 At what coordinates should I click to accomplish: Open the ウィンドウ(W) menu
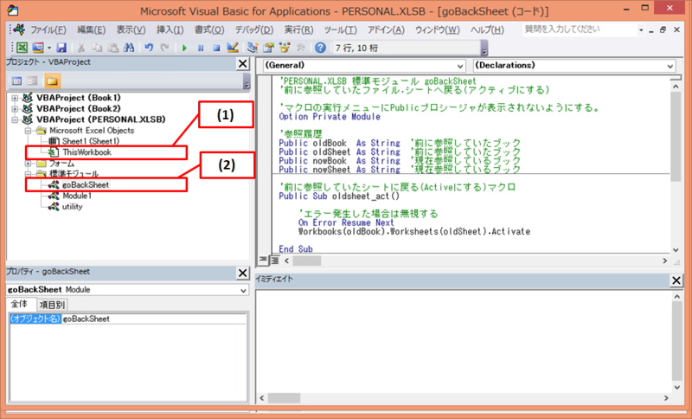[x=438, y=30]
